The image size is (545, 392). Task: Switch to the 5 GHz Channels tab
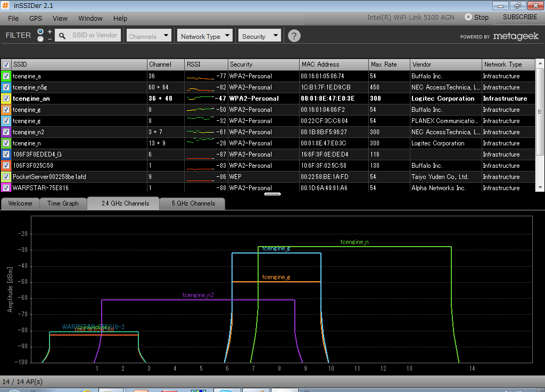[x=193, y=203]
